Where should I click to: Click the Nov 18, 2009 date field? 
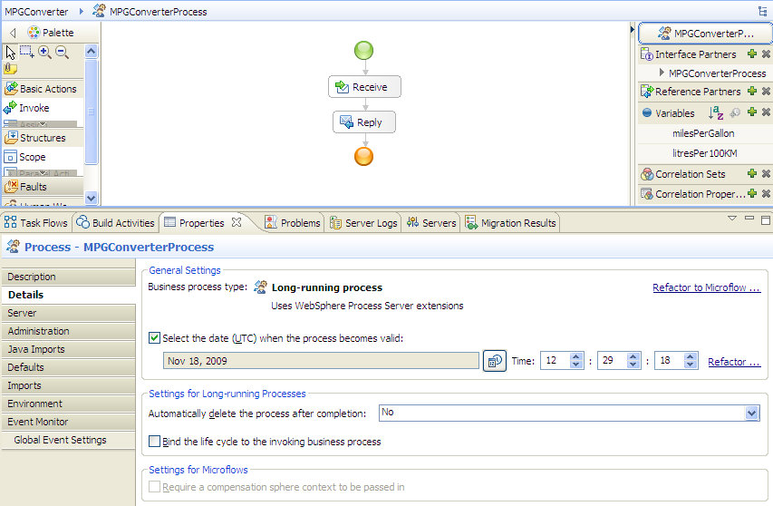(321, 361)
